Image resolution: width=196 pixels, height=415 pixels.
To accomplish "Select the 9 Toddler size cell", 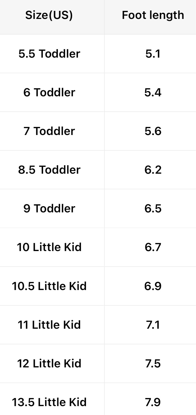I will pyautogui.click(x=49, y=208).
